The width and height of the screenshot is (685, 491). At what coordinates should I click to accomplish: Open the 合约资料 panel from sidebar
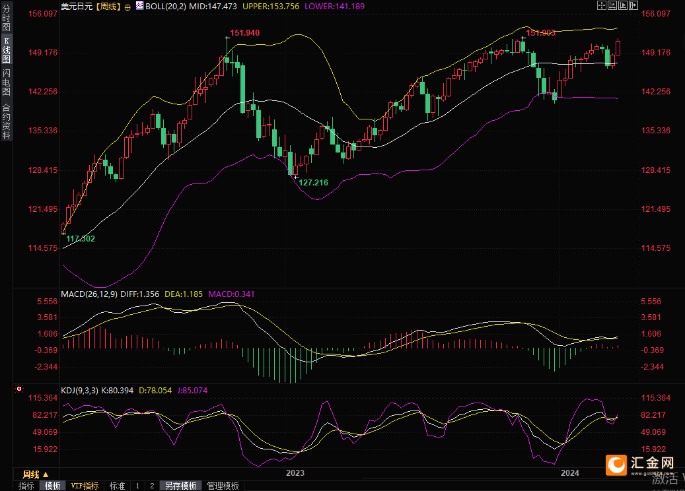coord(6,121)
